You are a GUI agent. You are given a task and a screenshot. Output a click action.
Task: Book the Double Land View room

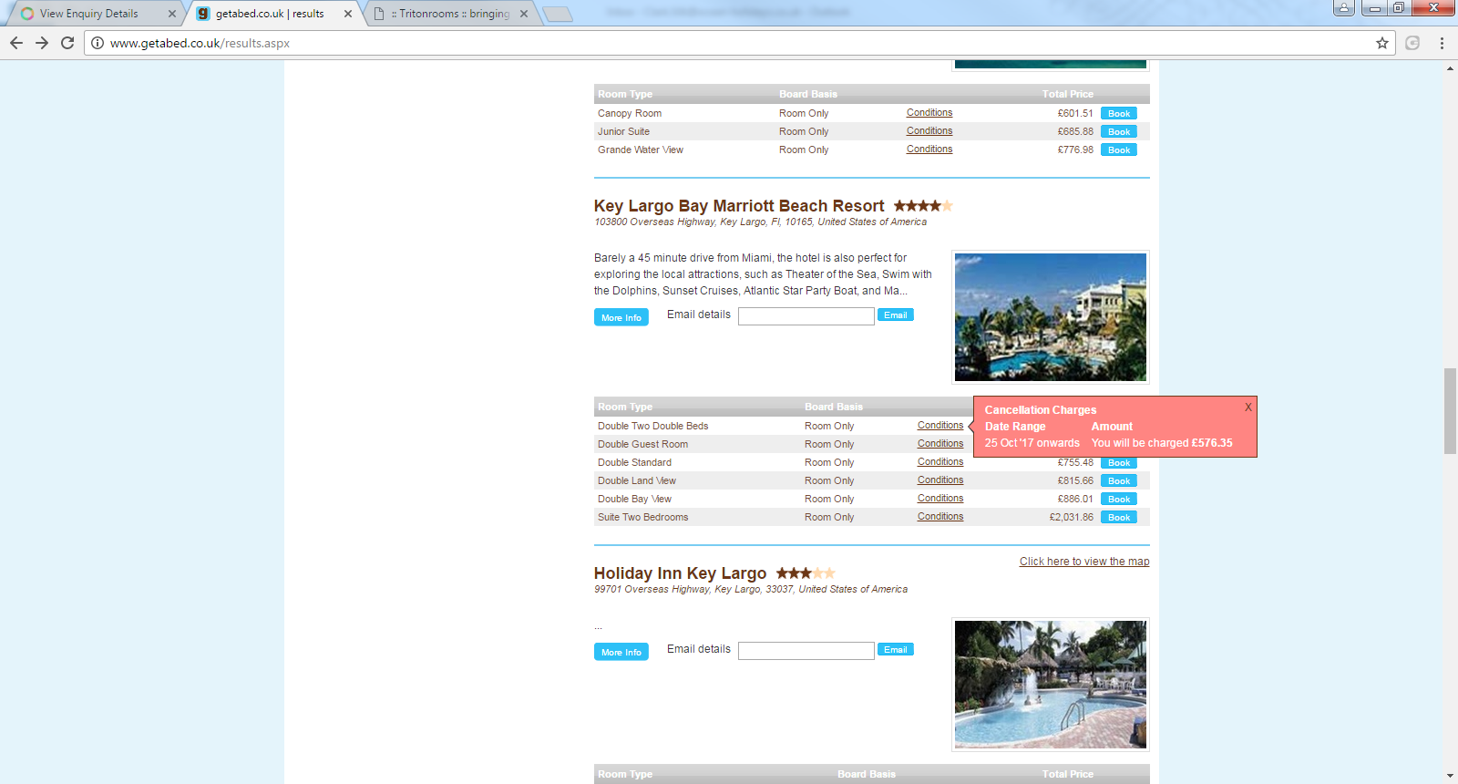click(x=1119, y=481)
